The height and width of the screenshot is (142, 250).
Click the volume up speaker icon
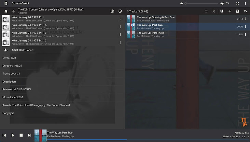click(222, 3)
